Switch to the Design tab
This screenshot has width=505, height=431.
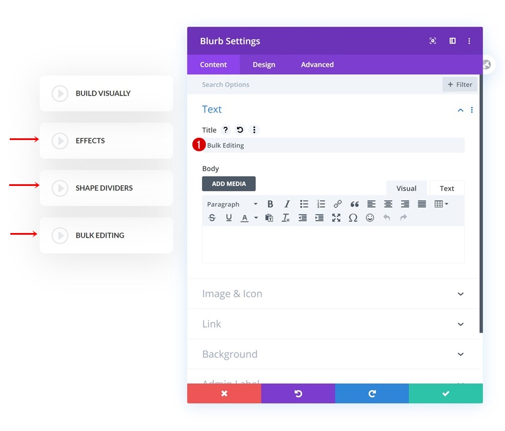[x=264, y=64]
